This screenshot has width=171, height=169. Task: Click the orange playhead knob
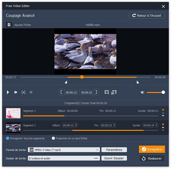point(82,77)
